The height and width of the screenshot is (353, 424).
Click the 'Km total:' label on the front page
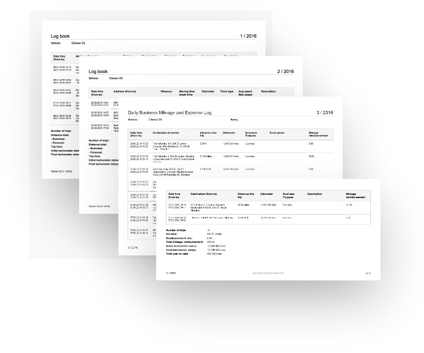click(171, 234)
